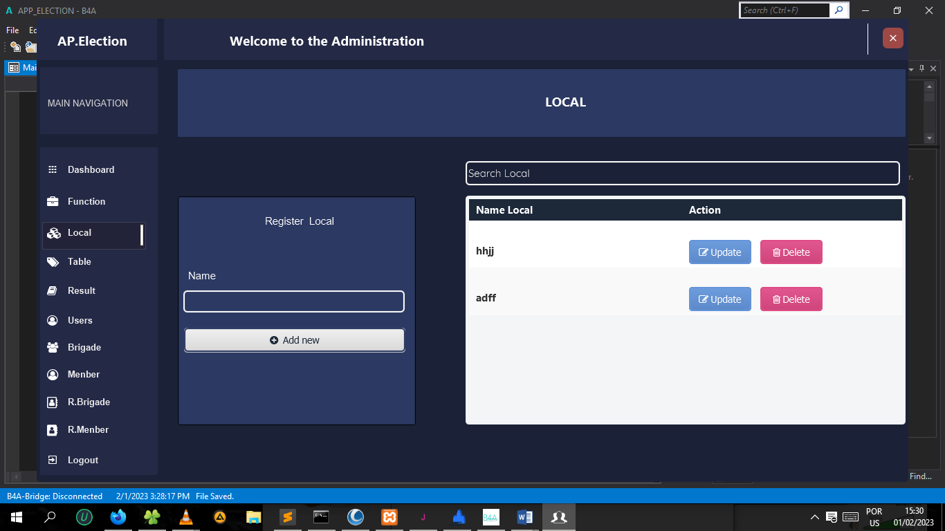Show hidden system tray icons
This screenshot has width=945, height=531.
tap(815, 517)
